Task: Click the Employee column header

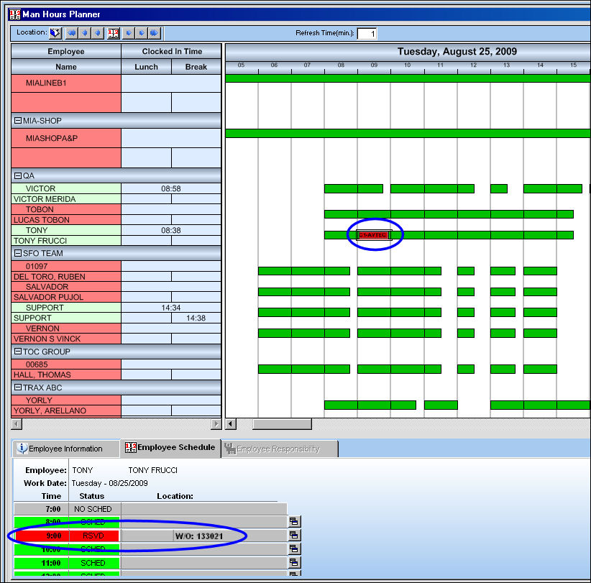Action: click(66, 51)
